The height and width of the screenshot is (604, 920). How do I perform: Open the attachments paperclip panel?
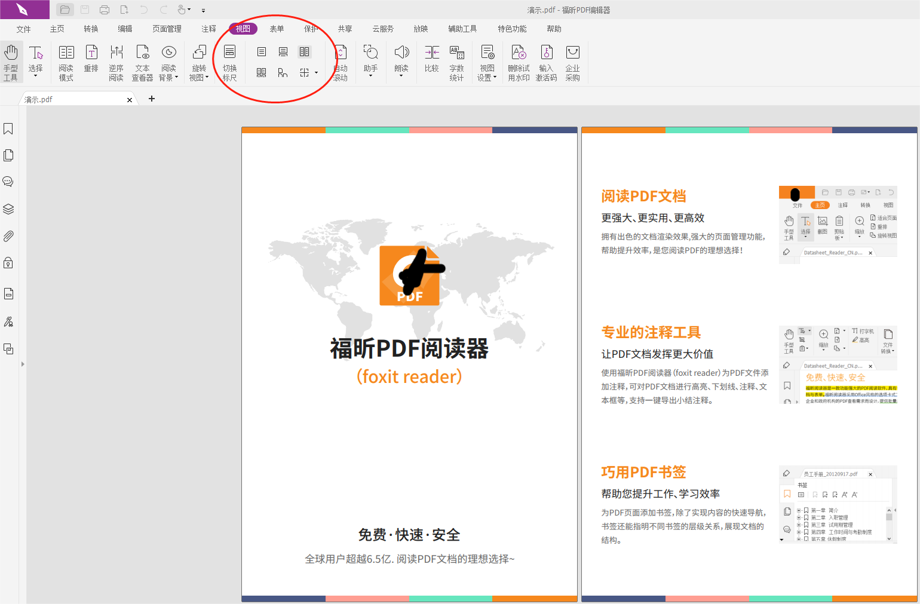8,236
